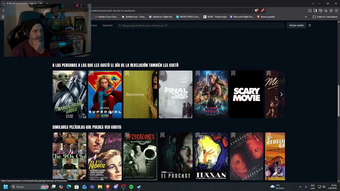Open the Deportes menu item

click(x=108, y=25)
